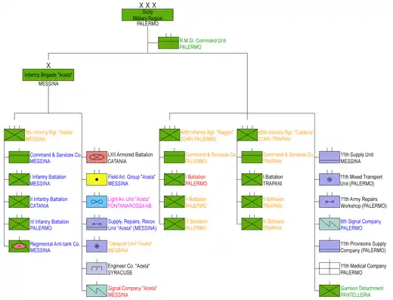Screen dimensions: 393x300
Task: Click the Infantry Brigade "Aosta" box
Action: click(48, 75)
